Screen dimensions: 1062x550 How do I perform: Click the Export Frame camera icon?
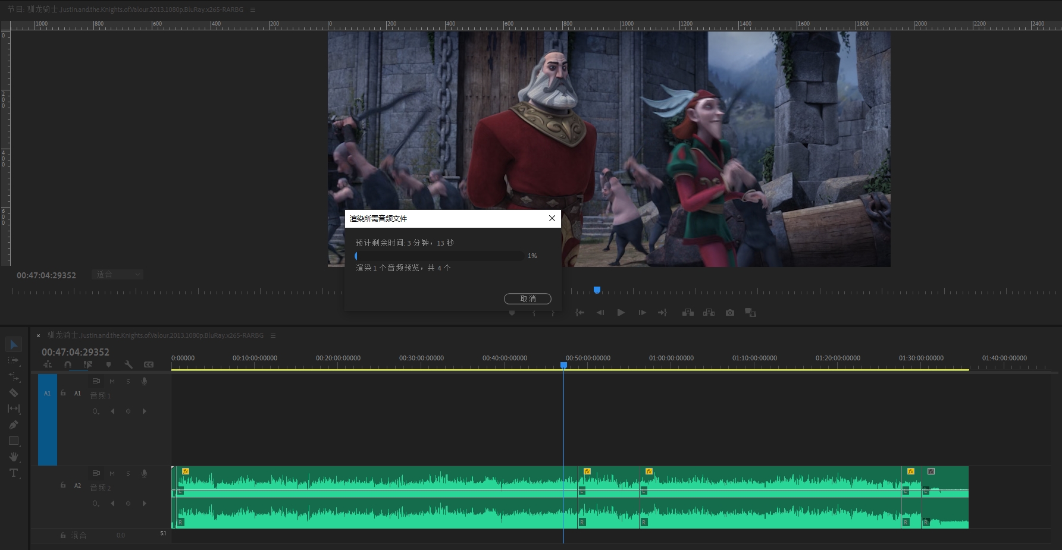pos(730,313)
